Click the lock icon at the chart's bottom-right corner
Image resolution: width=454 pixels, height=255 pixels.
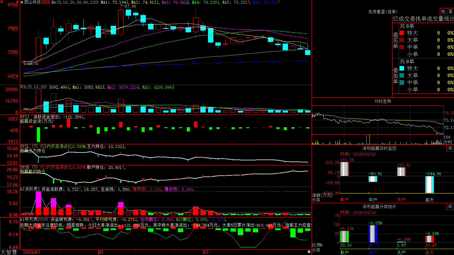(x=309, y=251)
